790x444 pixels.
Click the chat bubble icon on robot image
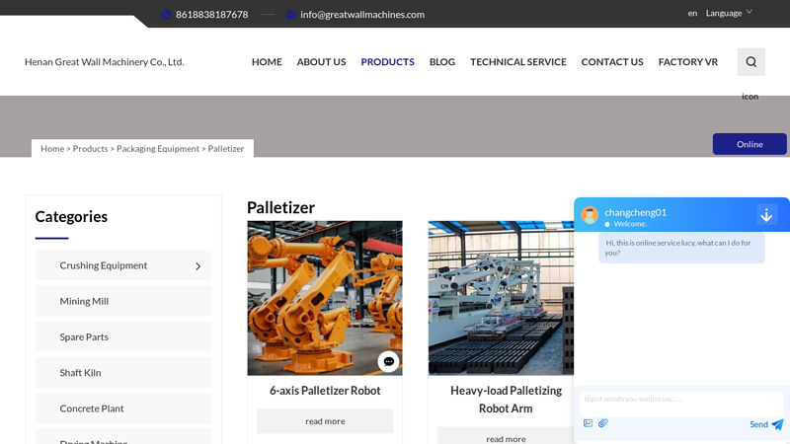[x=388, y=361]
